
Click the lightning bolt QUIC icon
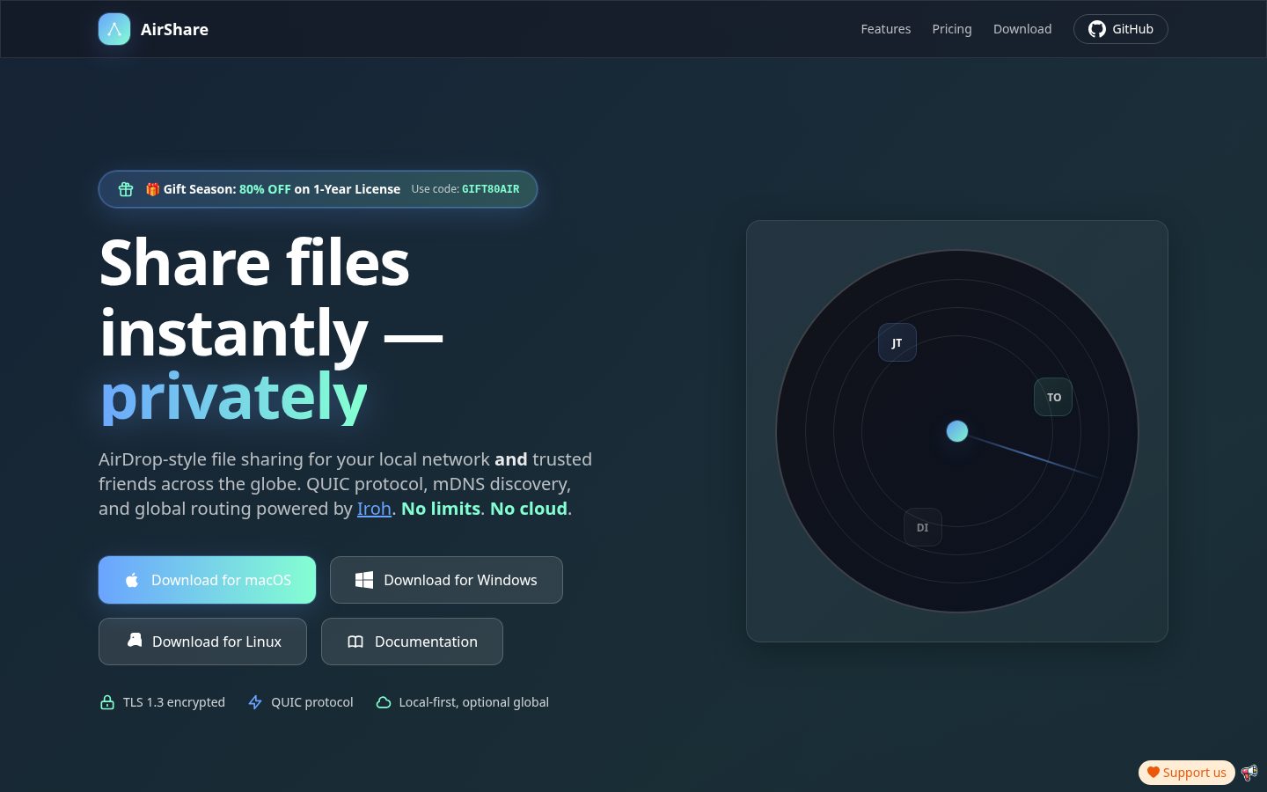coord(255,702)
